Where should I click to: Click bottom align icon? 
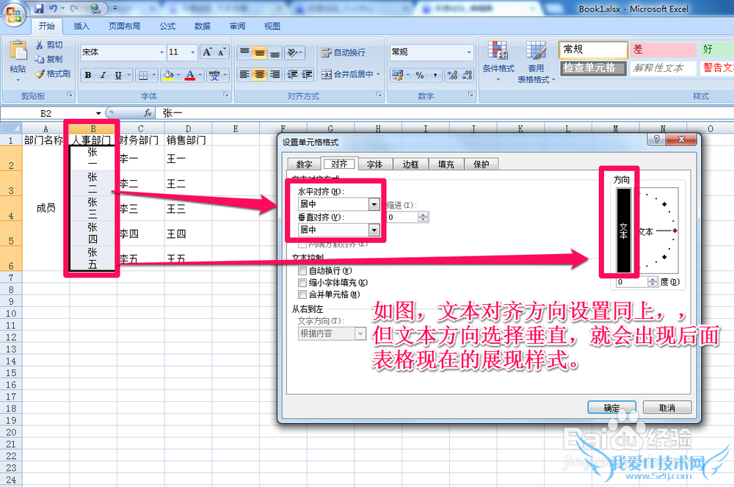275,52
